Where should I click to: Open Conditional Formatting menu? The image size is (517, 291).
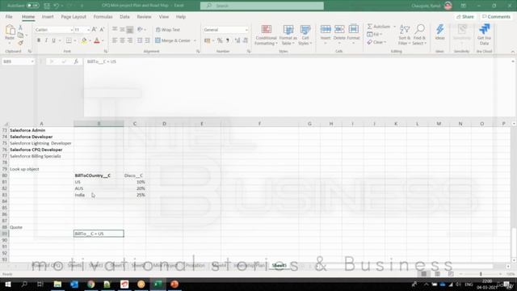click(x=266, y=35)
